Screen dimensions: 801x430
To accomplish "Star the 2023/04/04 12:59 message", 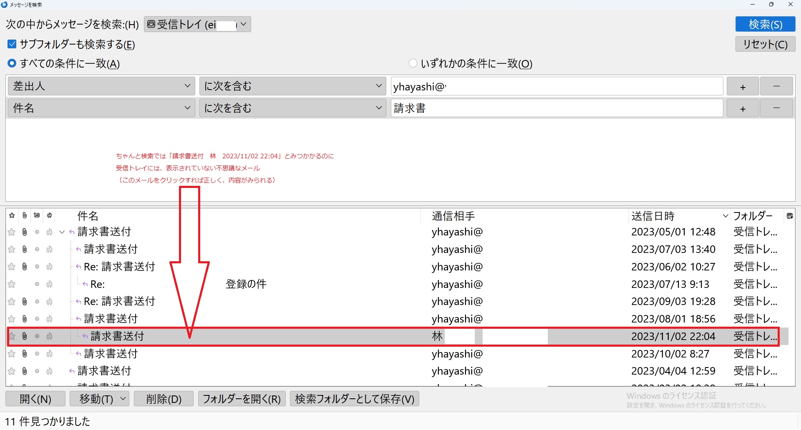I will coord(12,371).
